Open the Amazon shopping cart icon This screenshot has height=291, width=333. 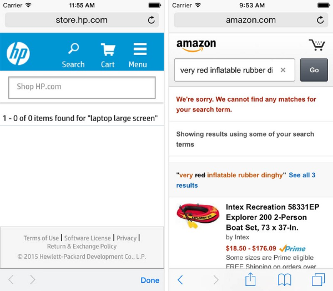(317, 45)
